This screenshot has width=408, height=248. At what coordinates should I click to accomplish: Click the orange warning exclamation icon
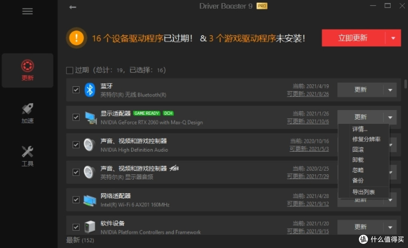pos(76,38)
